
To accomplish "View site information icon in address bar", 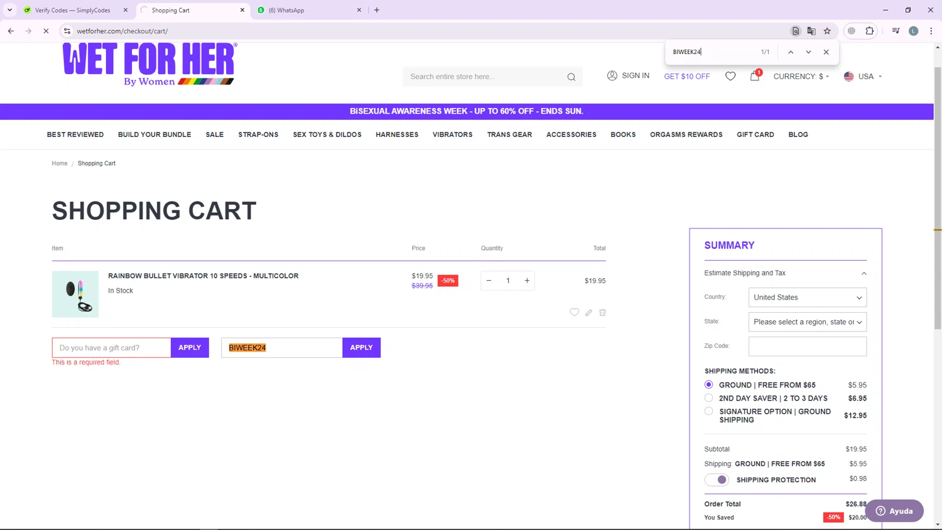I will [67, 31].
